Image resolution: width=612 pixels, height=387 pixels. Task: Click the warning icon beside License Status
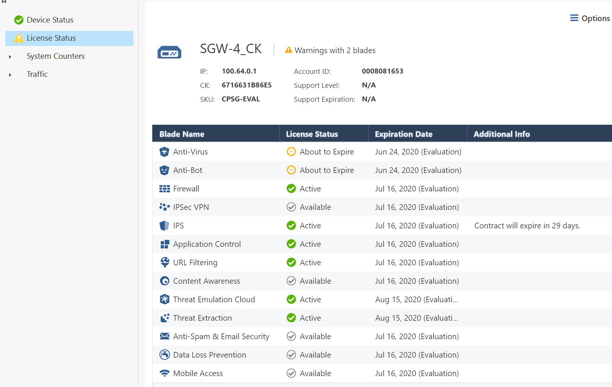(x=18, y=38)
